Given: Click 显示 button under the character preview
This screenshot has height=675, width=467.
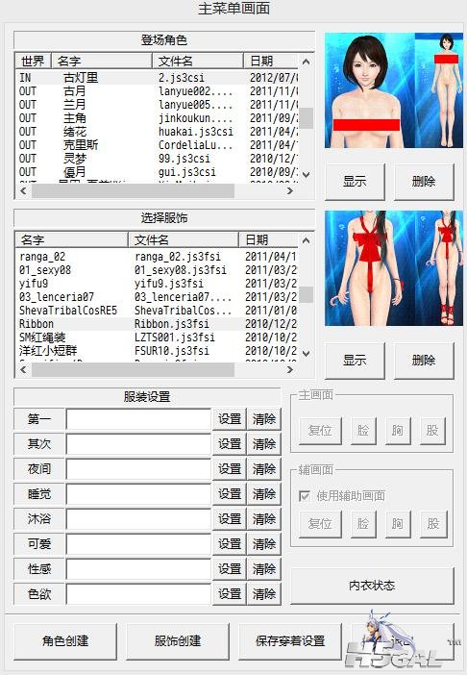Looking at the screenshot, I should pos(355,181).
